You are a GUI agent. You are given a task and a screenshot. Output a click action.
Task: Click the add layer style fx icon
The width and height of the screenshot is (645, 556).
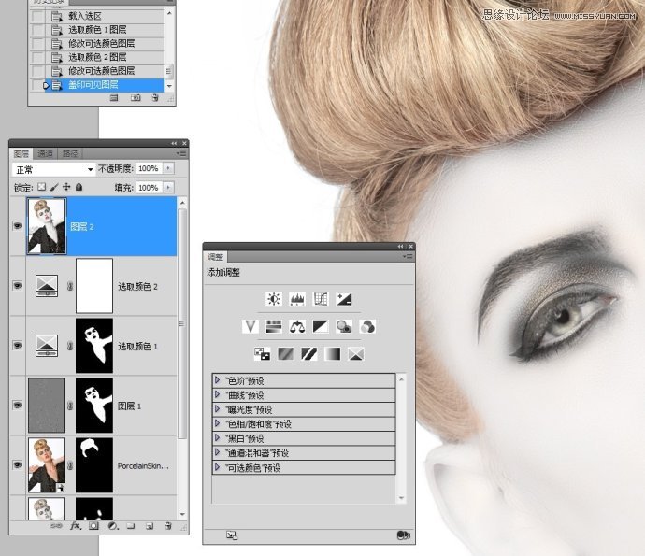coord(77,527)
